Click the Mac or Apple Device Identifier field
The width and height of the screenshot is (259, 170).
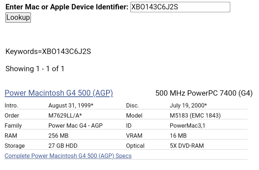[180, 7]
